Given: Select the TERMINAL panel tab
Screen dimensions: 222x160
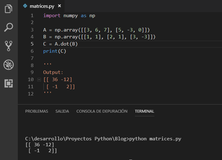Looking at the screenshot, I should coord(145,111).
